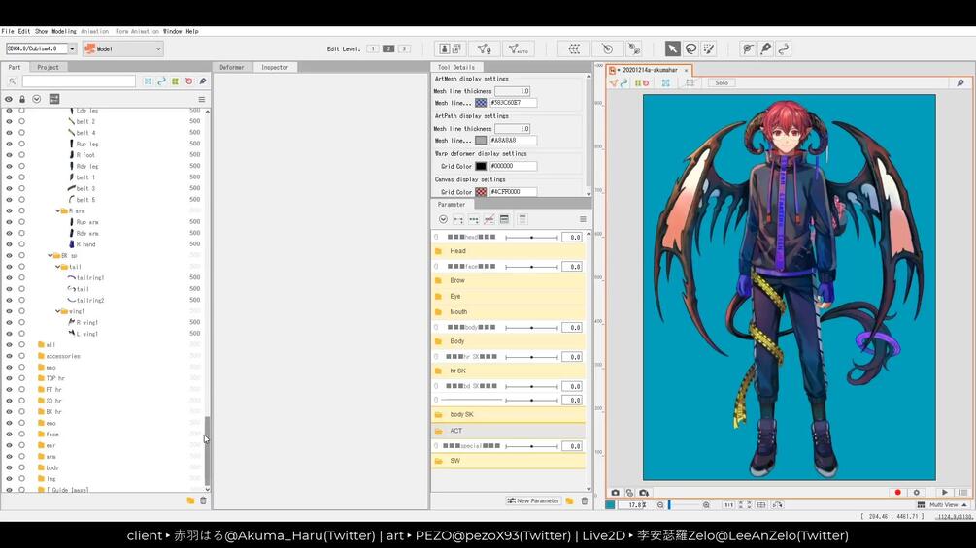This screenshot has width=976, height=548.
Task: Switch to the Deformer tab
Action: 232,67
